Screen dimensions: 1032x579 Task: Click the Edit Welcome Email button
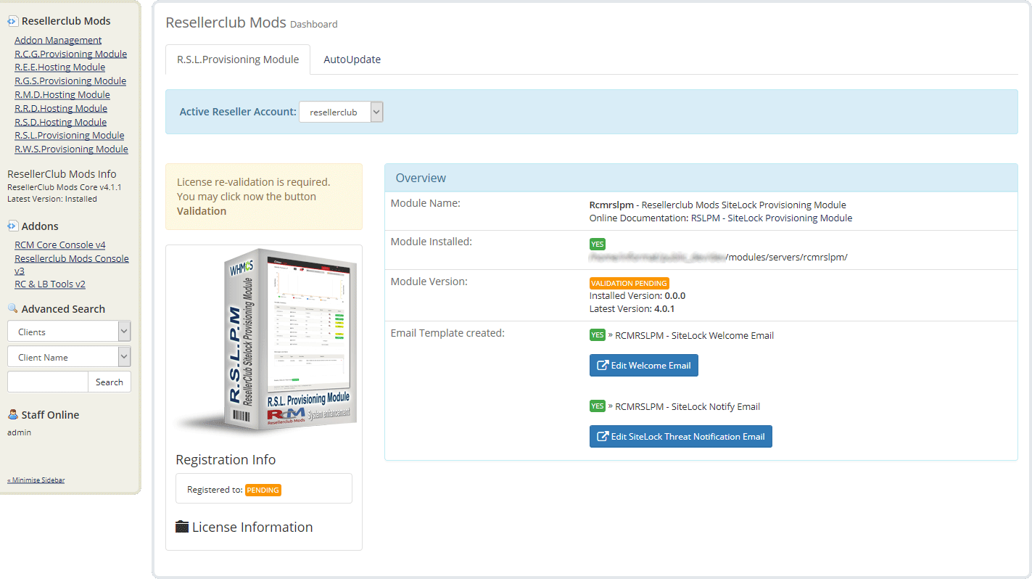pos(644,365)
